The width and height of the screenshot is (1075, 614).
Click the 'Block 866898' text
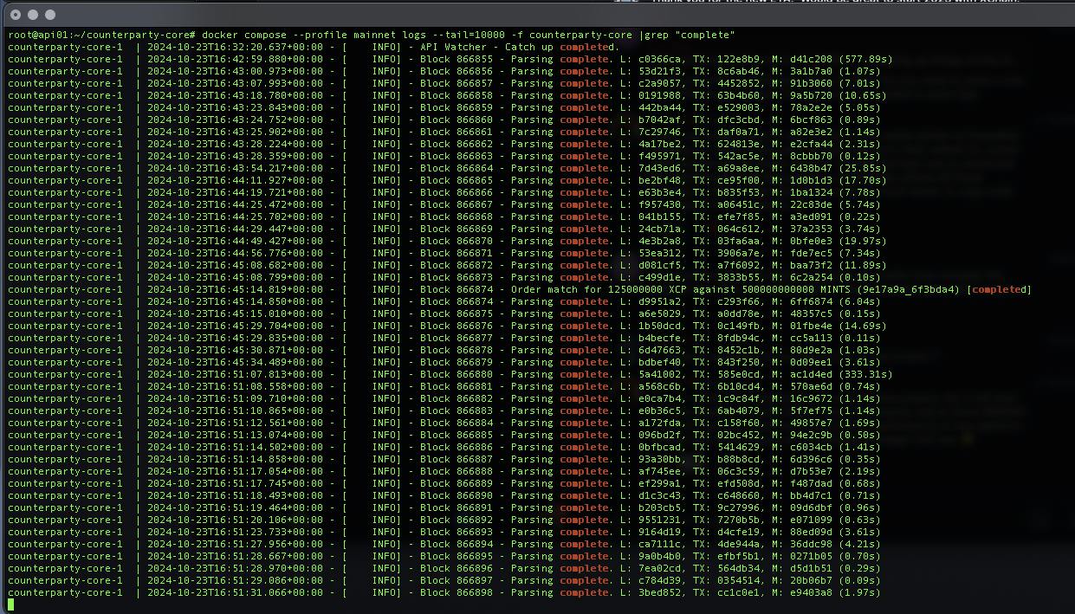coord(457,592)
